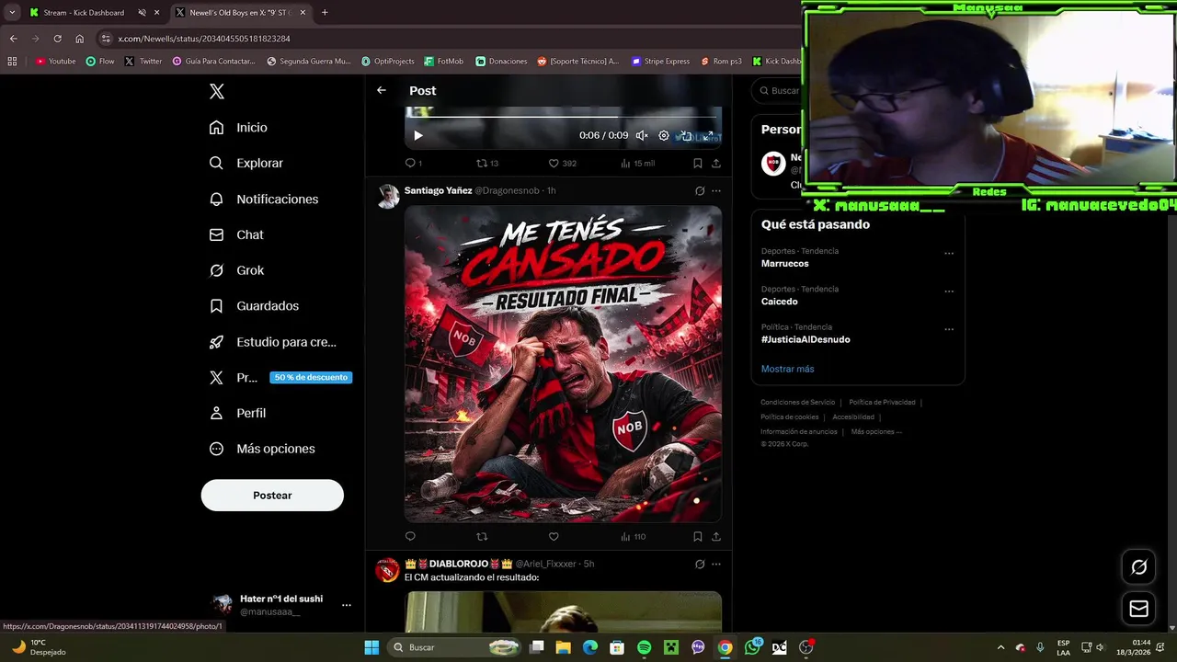Switch to Stream - Kick Dashboard tab
This screenshot has width=1177, height=662.
tap(84, 13)
